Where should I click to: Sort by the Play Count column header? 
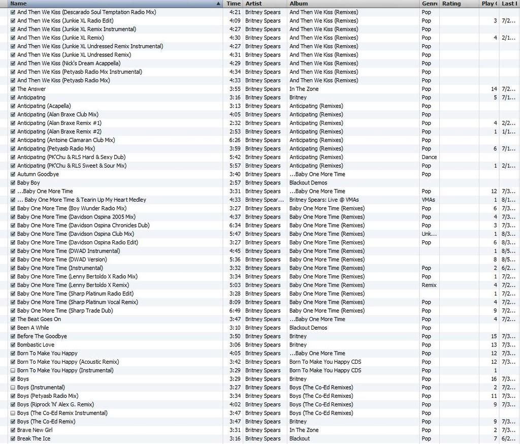coord(488,4)
